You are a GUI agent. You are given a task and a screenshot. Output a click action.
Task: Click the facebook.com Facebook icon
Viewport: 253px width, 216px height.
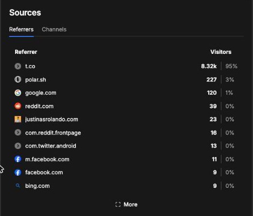(x=18, y=172)
